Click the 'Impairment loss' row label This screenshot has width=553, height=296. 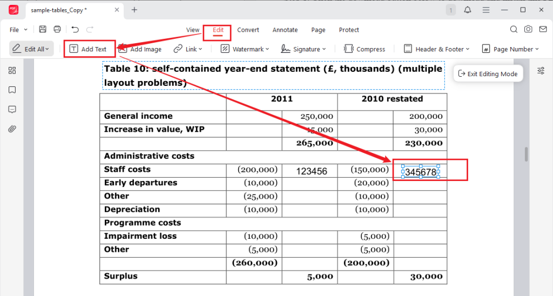[x=140, y=236]
